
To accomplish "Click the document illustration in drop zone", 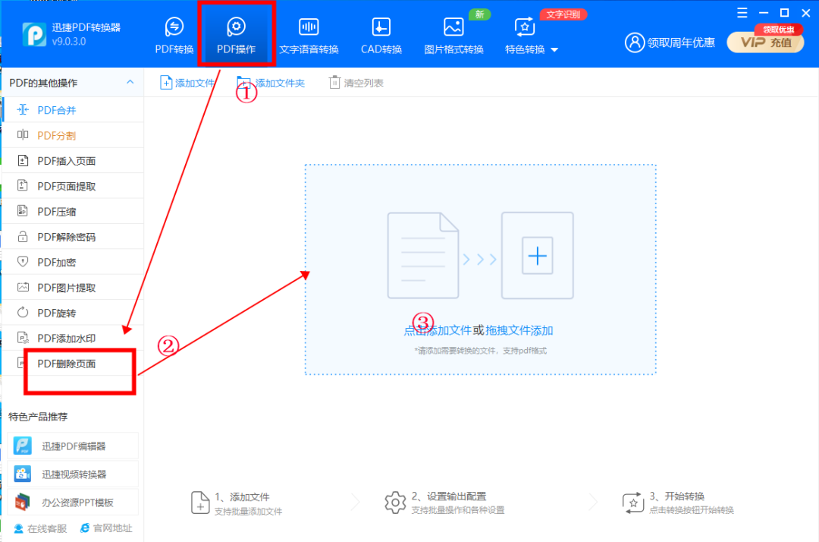I will click(423, 256).
